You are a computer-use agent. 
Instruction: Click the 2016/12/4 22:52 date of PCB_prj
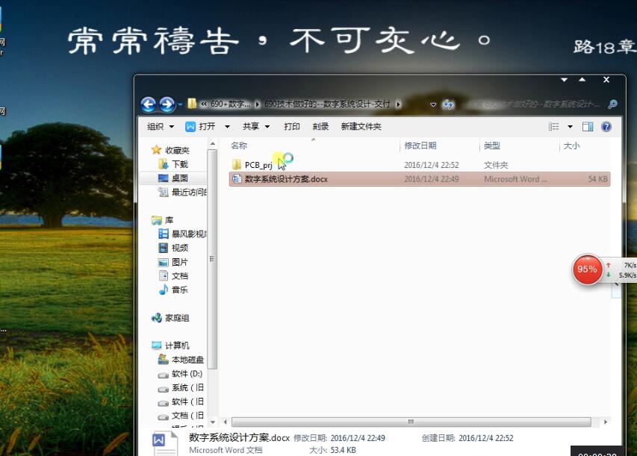pyautogui.click(x=431, y=165)
